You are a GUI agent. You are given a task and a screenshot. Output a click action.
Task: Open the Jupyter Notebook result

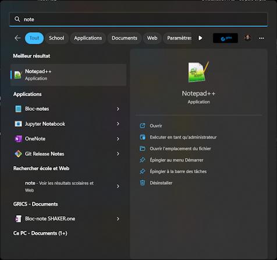pyautogui.click(x=68, y=124)
